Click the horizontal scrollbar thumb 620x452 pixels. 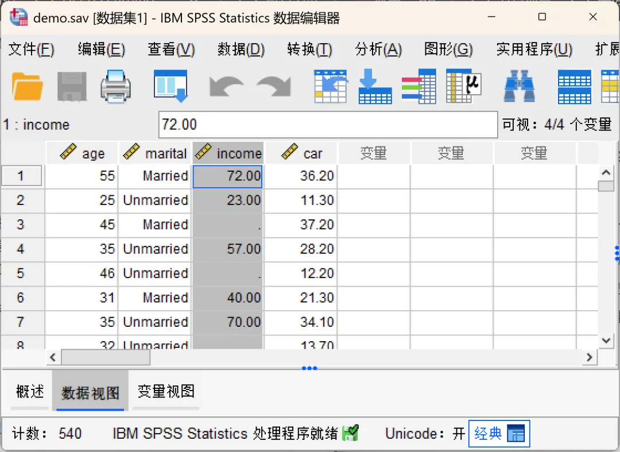tap(106, 357)
